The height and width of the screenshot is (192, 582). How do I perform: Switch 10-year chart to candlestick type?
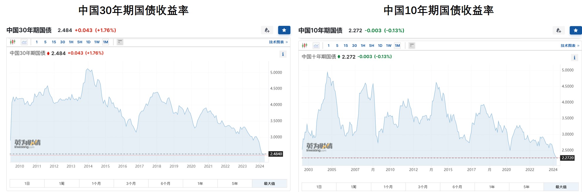pos(305,46)
